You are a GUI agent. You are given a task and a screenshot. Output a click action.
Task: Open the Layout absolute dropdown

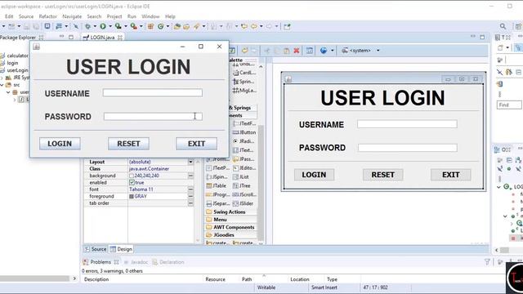[x=190, y=162]
